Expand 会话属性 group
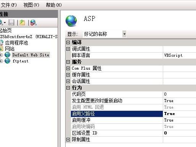The image size is (196, 147). pyautogui.click(x=68, y=81)
